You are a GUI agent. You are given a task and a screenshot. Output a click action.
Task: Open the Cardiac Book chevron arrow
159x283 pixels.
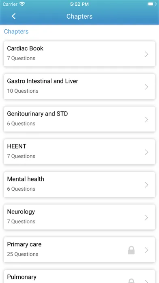pyautogui.click(x=146, y=54)
